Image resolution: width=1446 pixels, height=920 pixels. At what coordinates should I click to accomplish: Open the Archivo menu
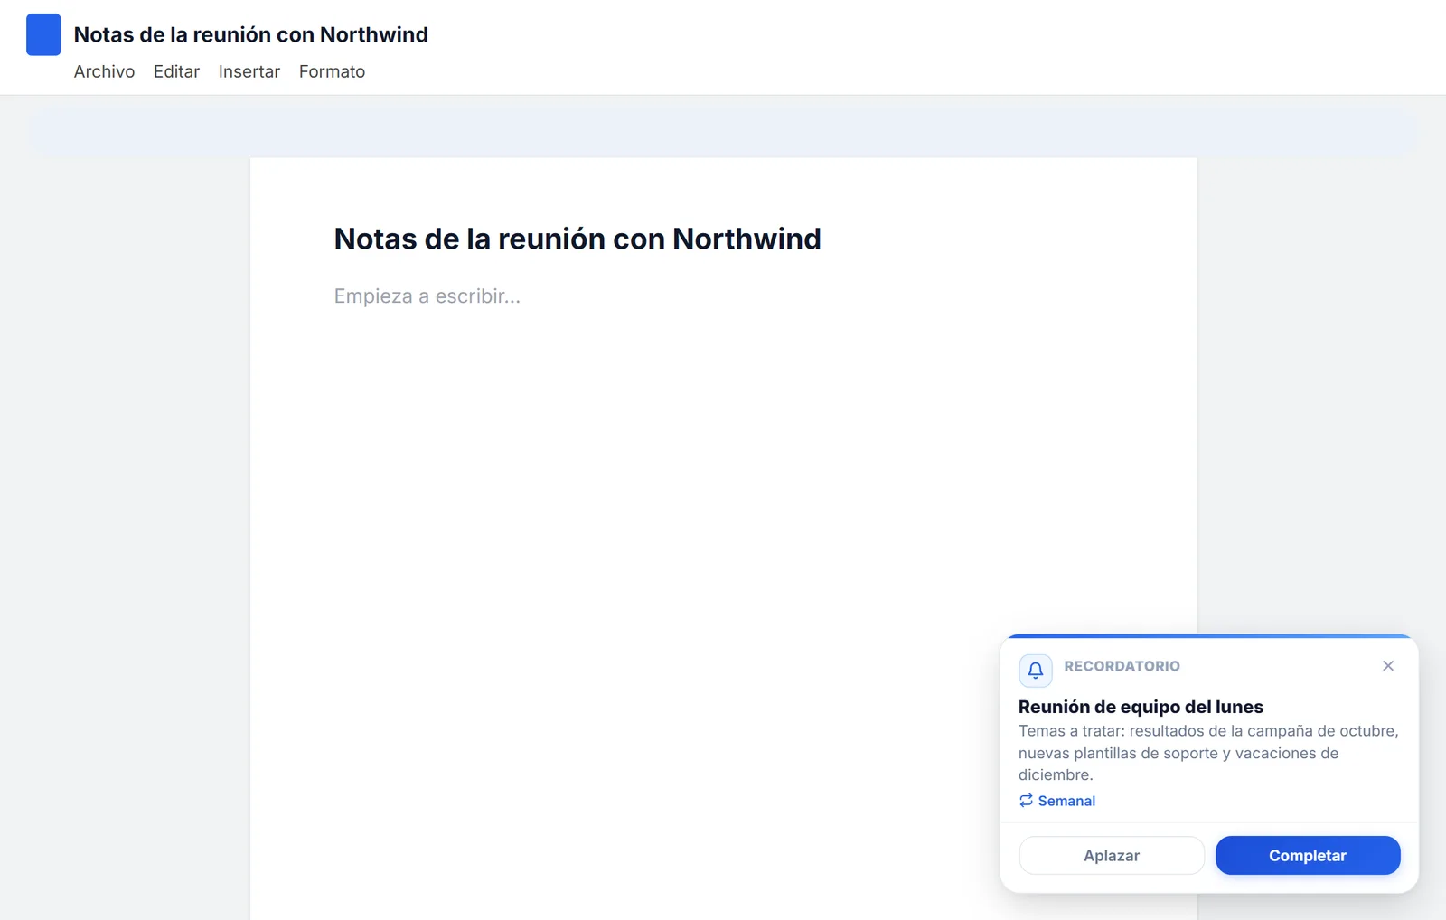104,71
